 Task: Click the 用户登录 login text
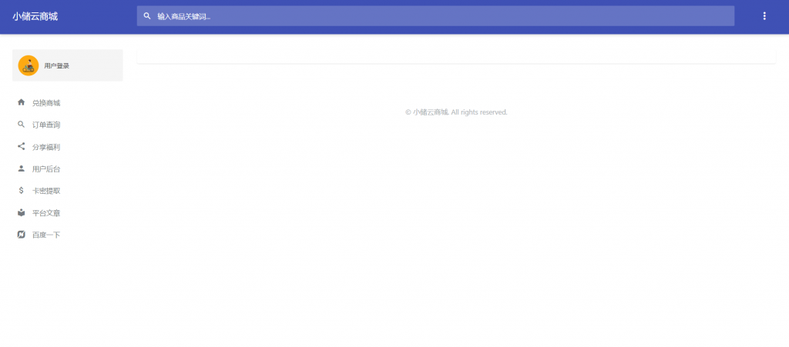click(x=57, y=66)
